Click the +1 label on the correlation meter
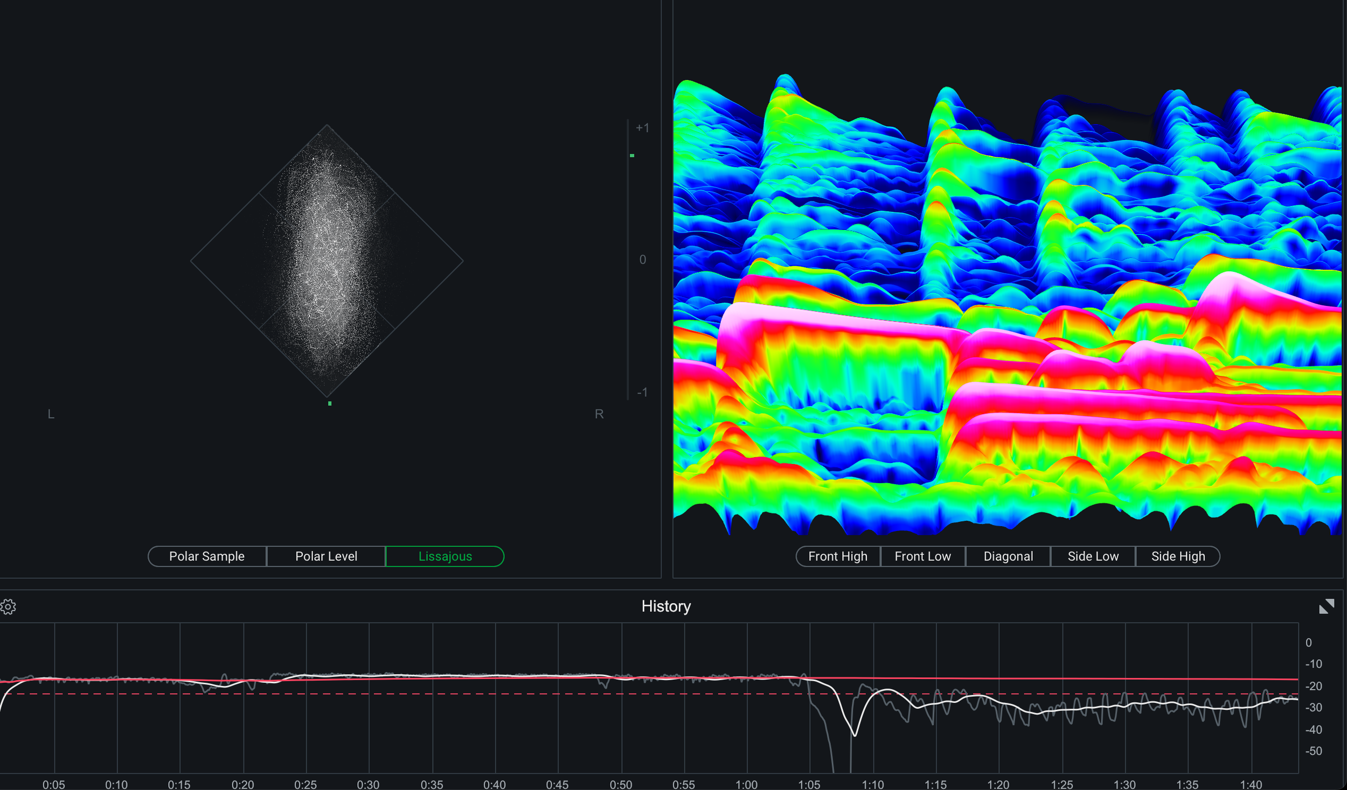The height and width of the screenshot is (790, 1347). click(x=642, y=128)
